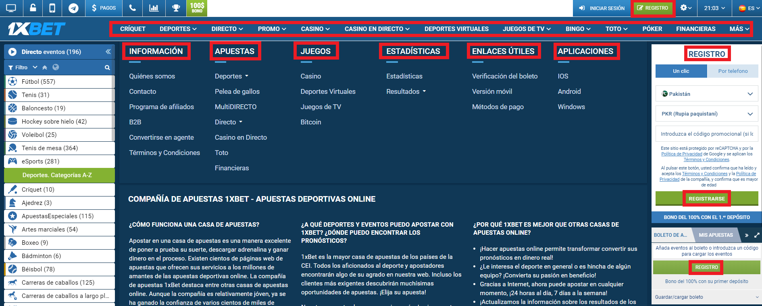Select Hockey sobre hielo (42)
This screenshot has width=762, height=306.
(x=59, y=121)
